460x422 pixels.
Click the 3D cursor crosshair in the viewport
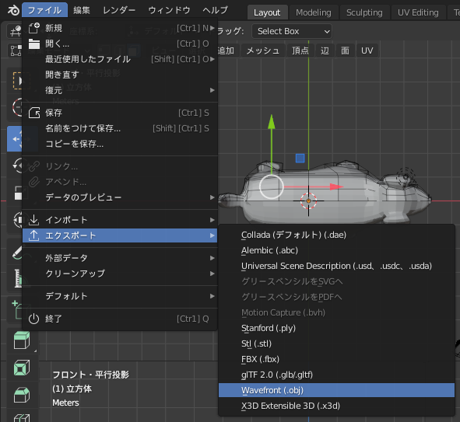pyautogui.click(x=308, y=201)
